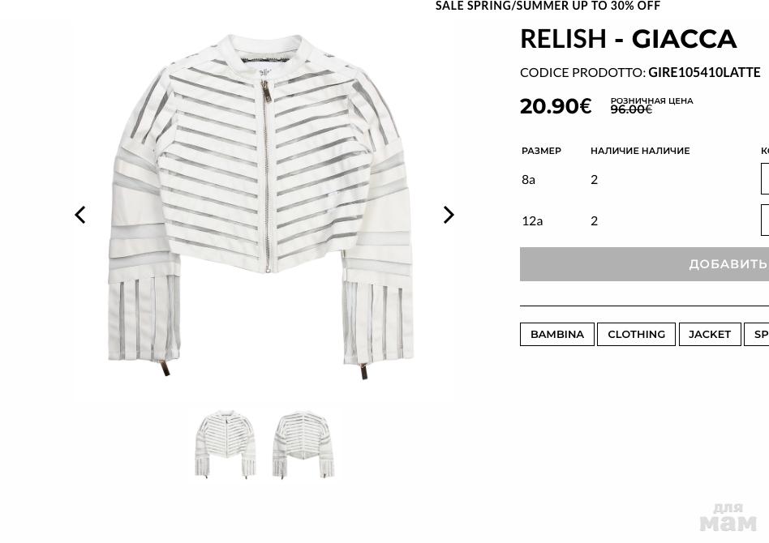769x543 pixels.
Task: Click the РАЗМЕР column header
Action: 541,151
